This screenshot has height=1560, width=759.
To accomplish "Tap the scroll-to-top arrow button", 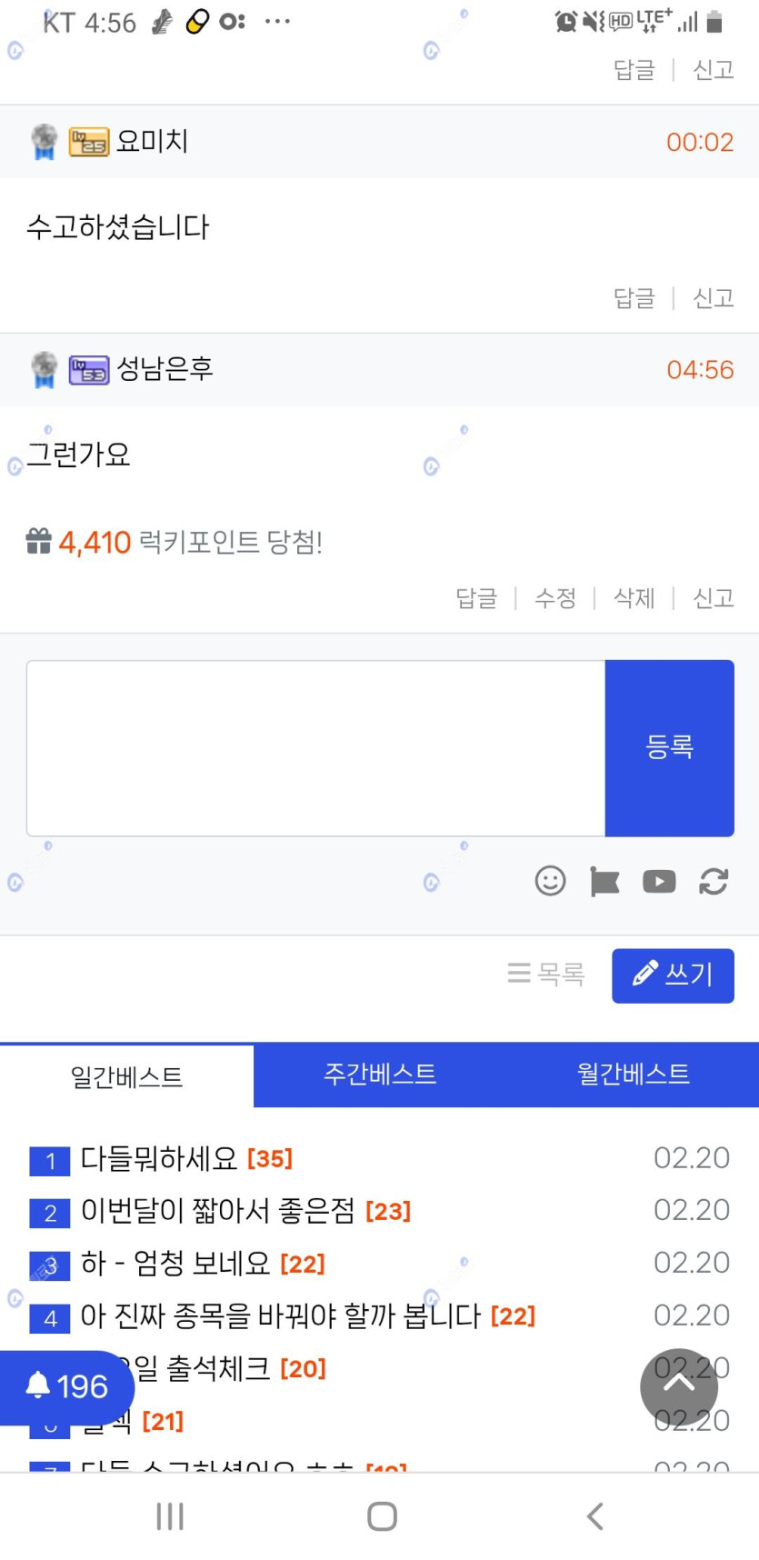I will click(678, 1385).
